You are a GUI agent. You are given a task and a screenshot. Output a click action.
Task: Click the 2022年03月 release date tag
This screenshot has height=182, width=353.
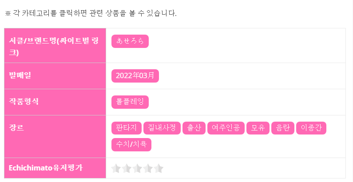pyautogui.click(x=135, y=76)
